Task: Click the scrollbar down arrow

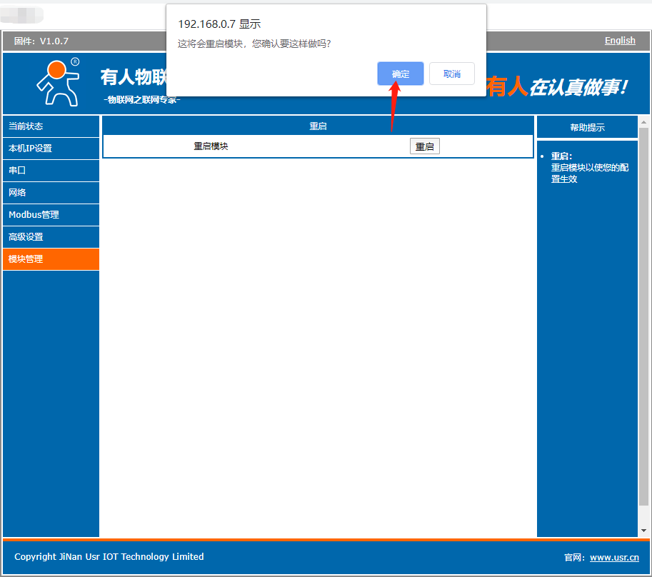Action: (643, 531)
